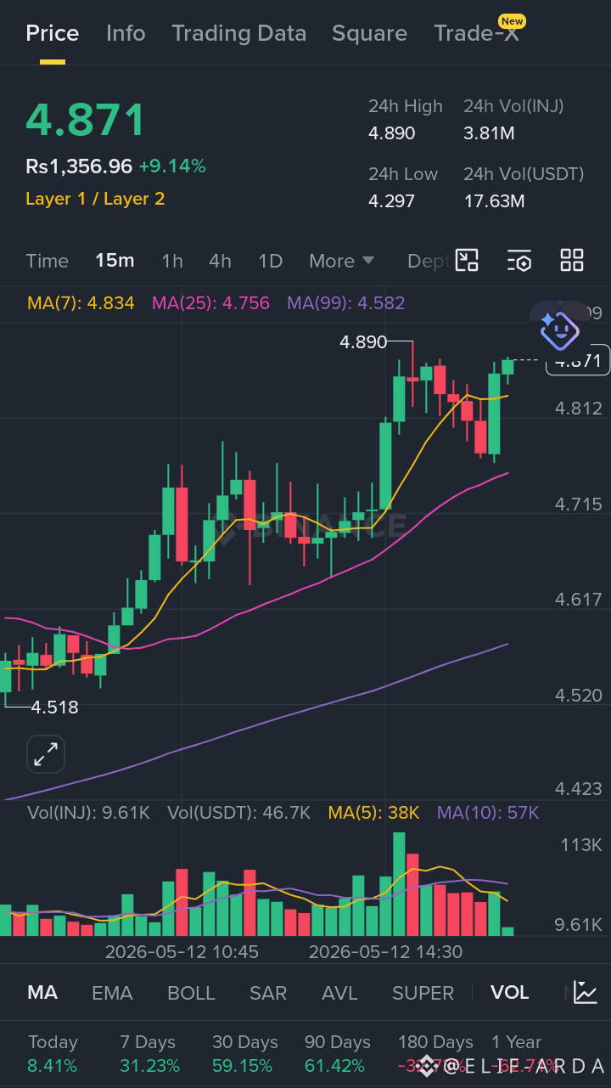Open the indicator chart settings icon
The width and height of the screenshot is (611, 1088).
click(x=585, y=991)
